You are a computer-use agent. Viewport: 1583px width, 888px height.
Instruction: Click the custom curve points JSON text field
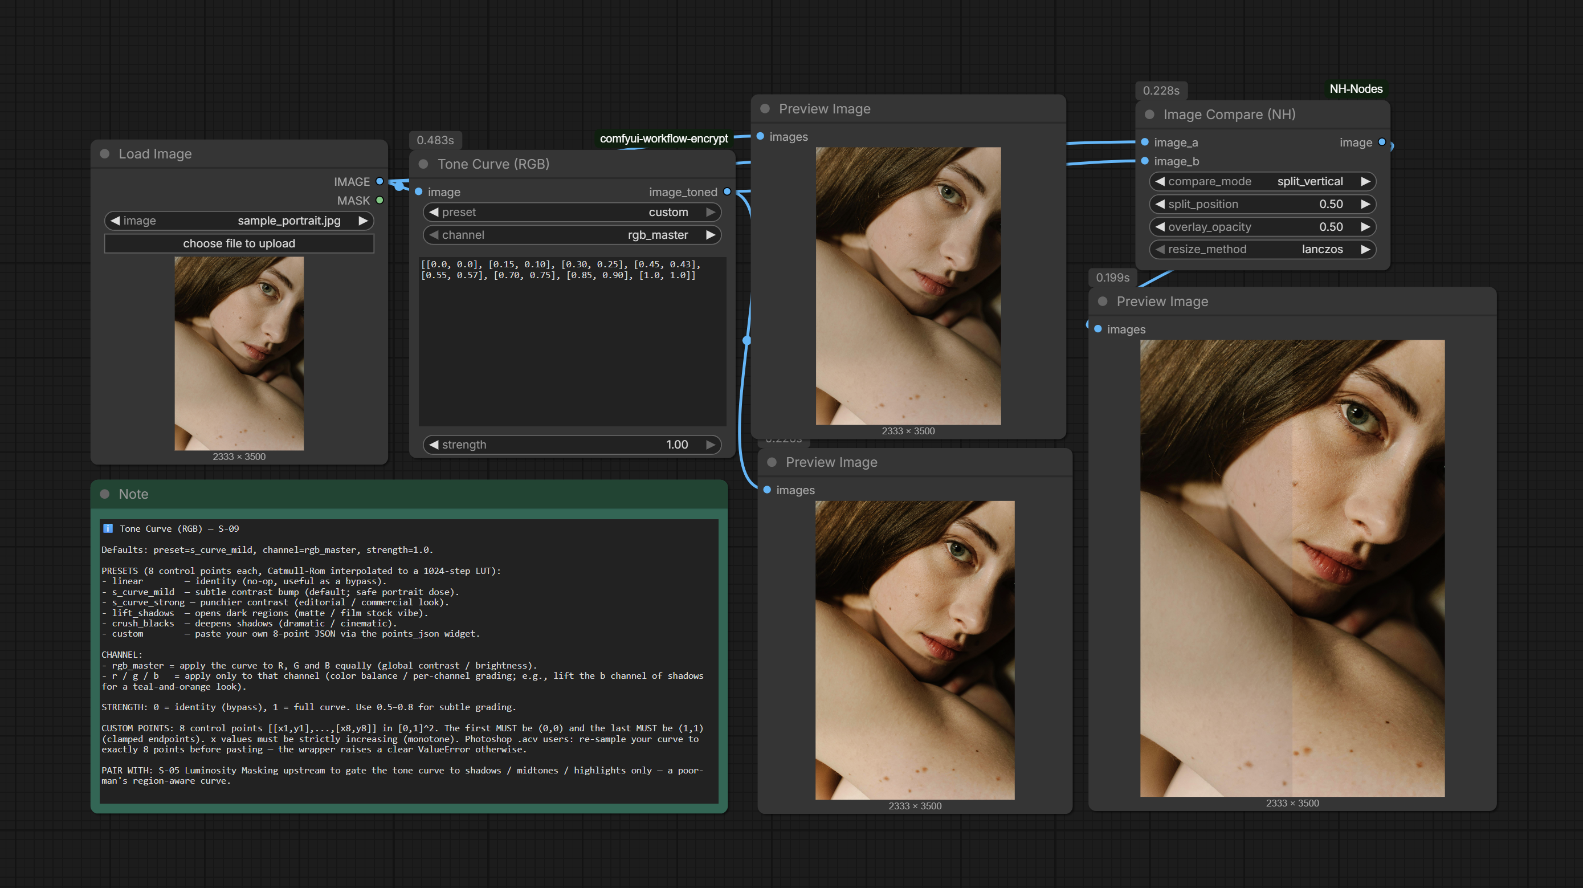tap(572, 341)
